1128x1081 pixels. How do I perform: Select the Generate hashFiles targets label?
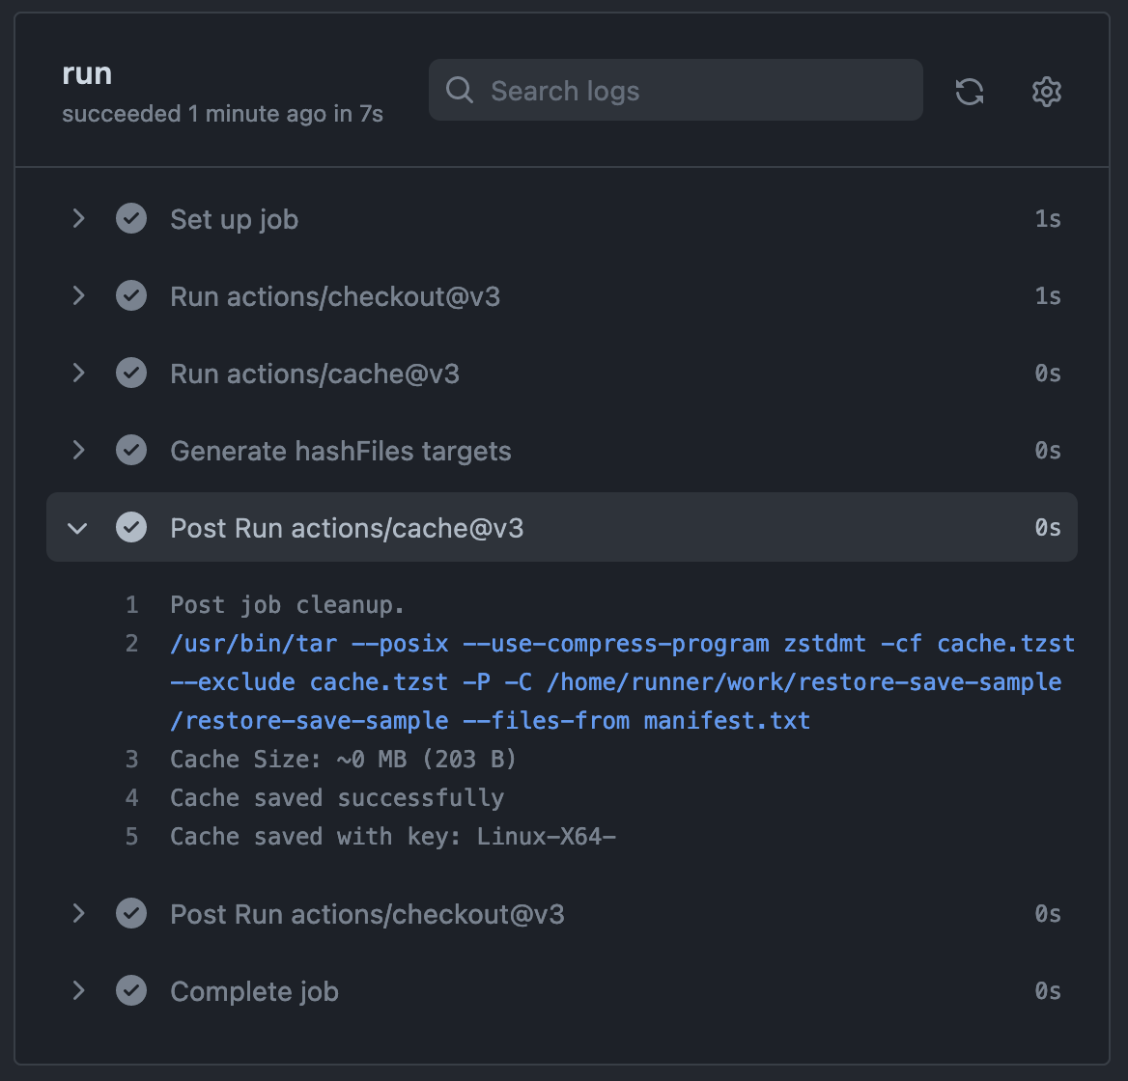point(340,452)
